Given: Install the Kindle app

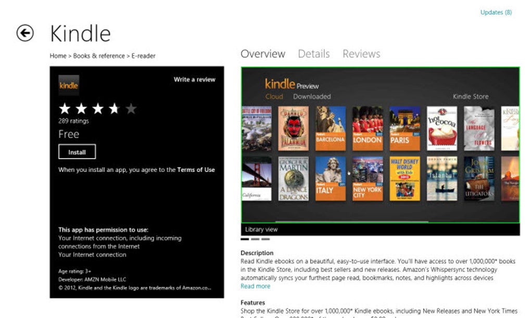Looking at the screenshot, I should click(x=77, y=152).
